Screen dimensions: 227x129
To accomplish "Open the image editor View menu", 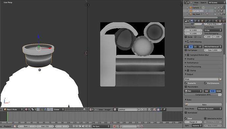I will pos(101,110).
